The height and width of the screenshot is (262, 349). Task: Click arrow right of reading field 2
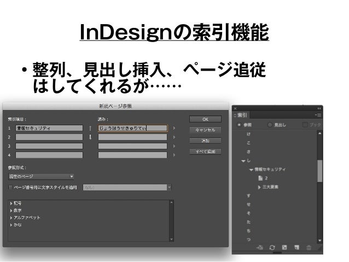[x=174, y=137]
